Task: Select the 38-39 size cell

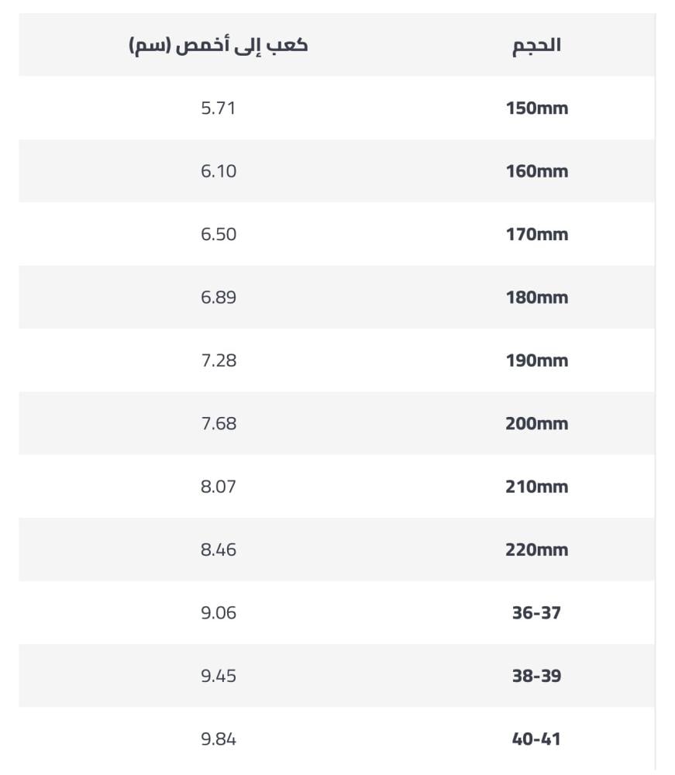Action: (x=536, y=676)
